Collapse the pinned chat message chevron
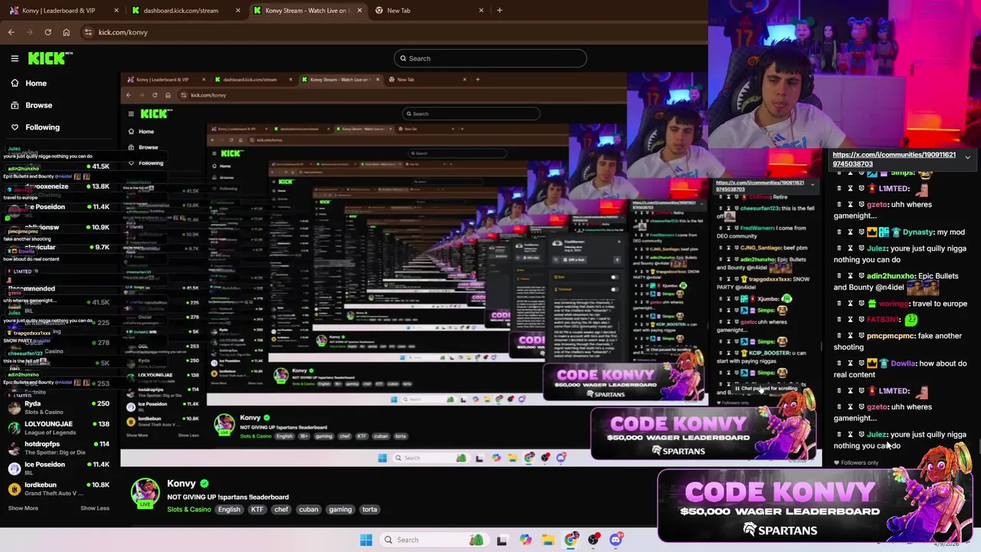Screen dimensions: 981x552 click(967, 157)
